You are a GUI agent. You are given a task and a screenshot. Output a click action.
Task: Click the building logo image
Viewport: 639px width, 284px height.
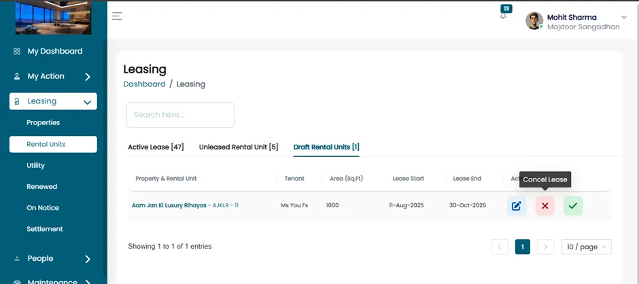tap(54, 18)
